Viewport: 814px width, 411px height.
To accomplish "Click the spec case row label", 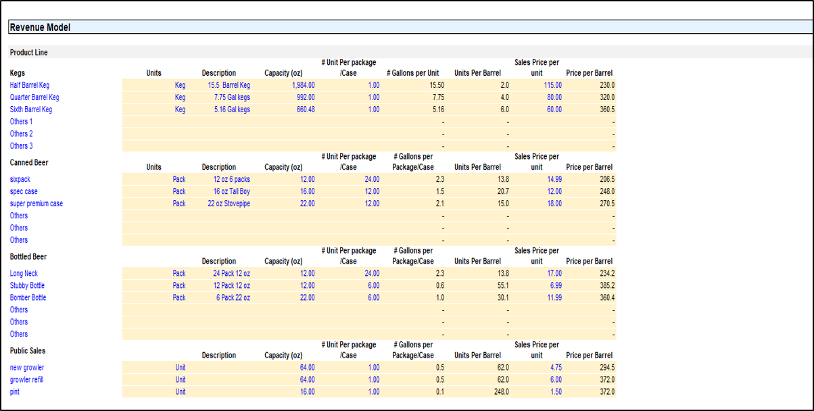I will 24,191.
